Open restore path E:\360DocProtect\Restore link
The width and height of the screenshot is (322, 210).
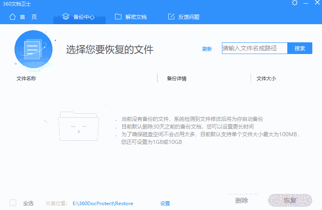103,204
